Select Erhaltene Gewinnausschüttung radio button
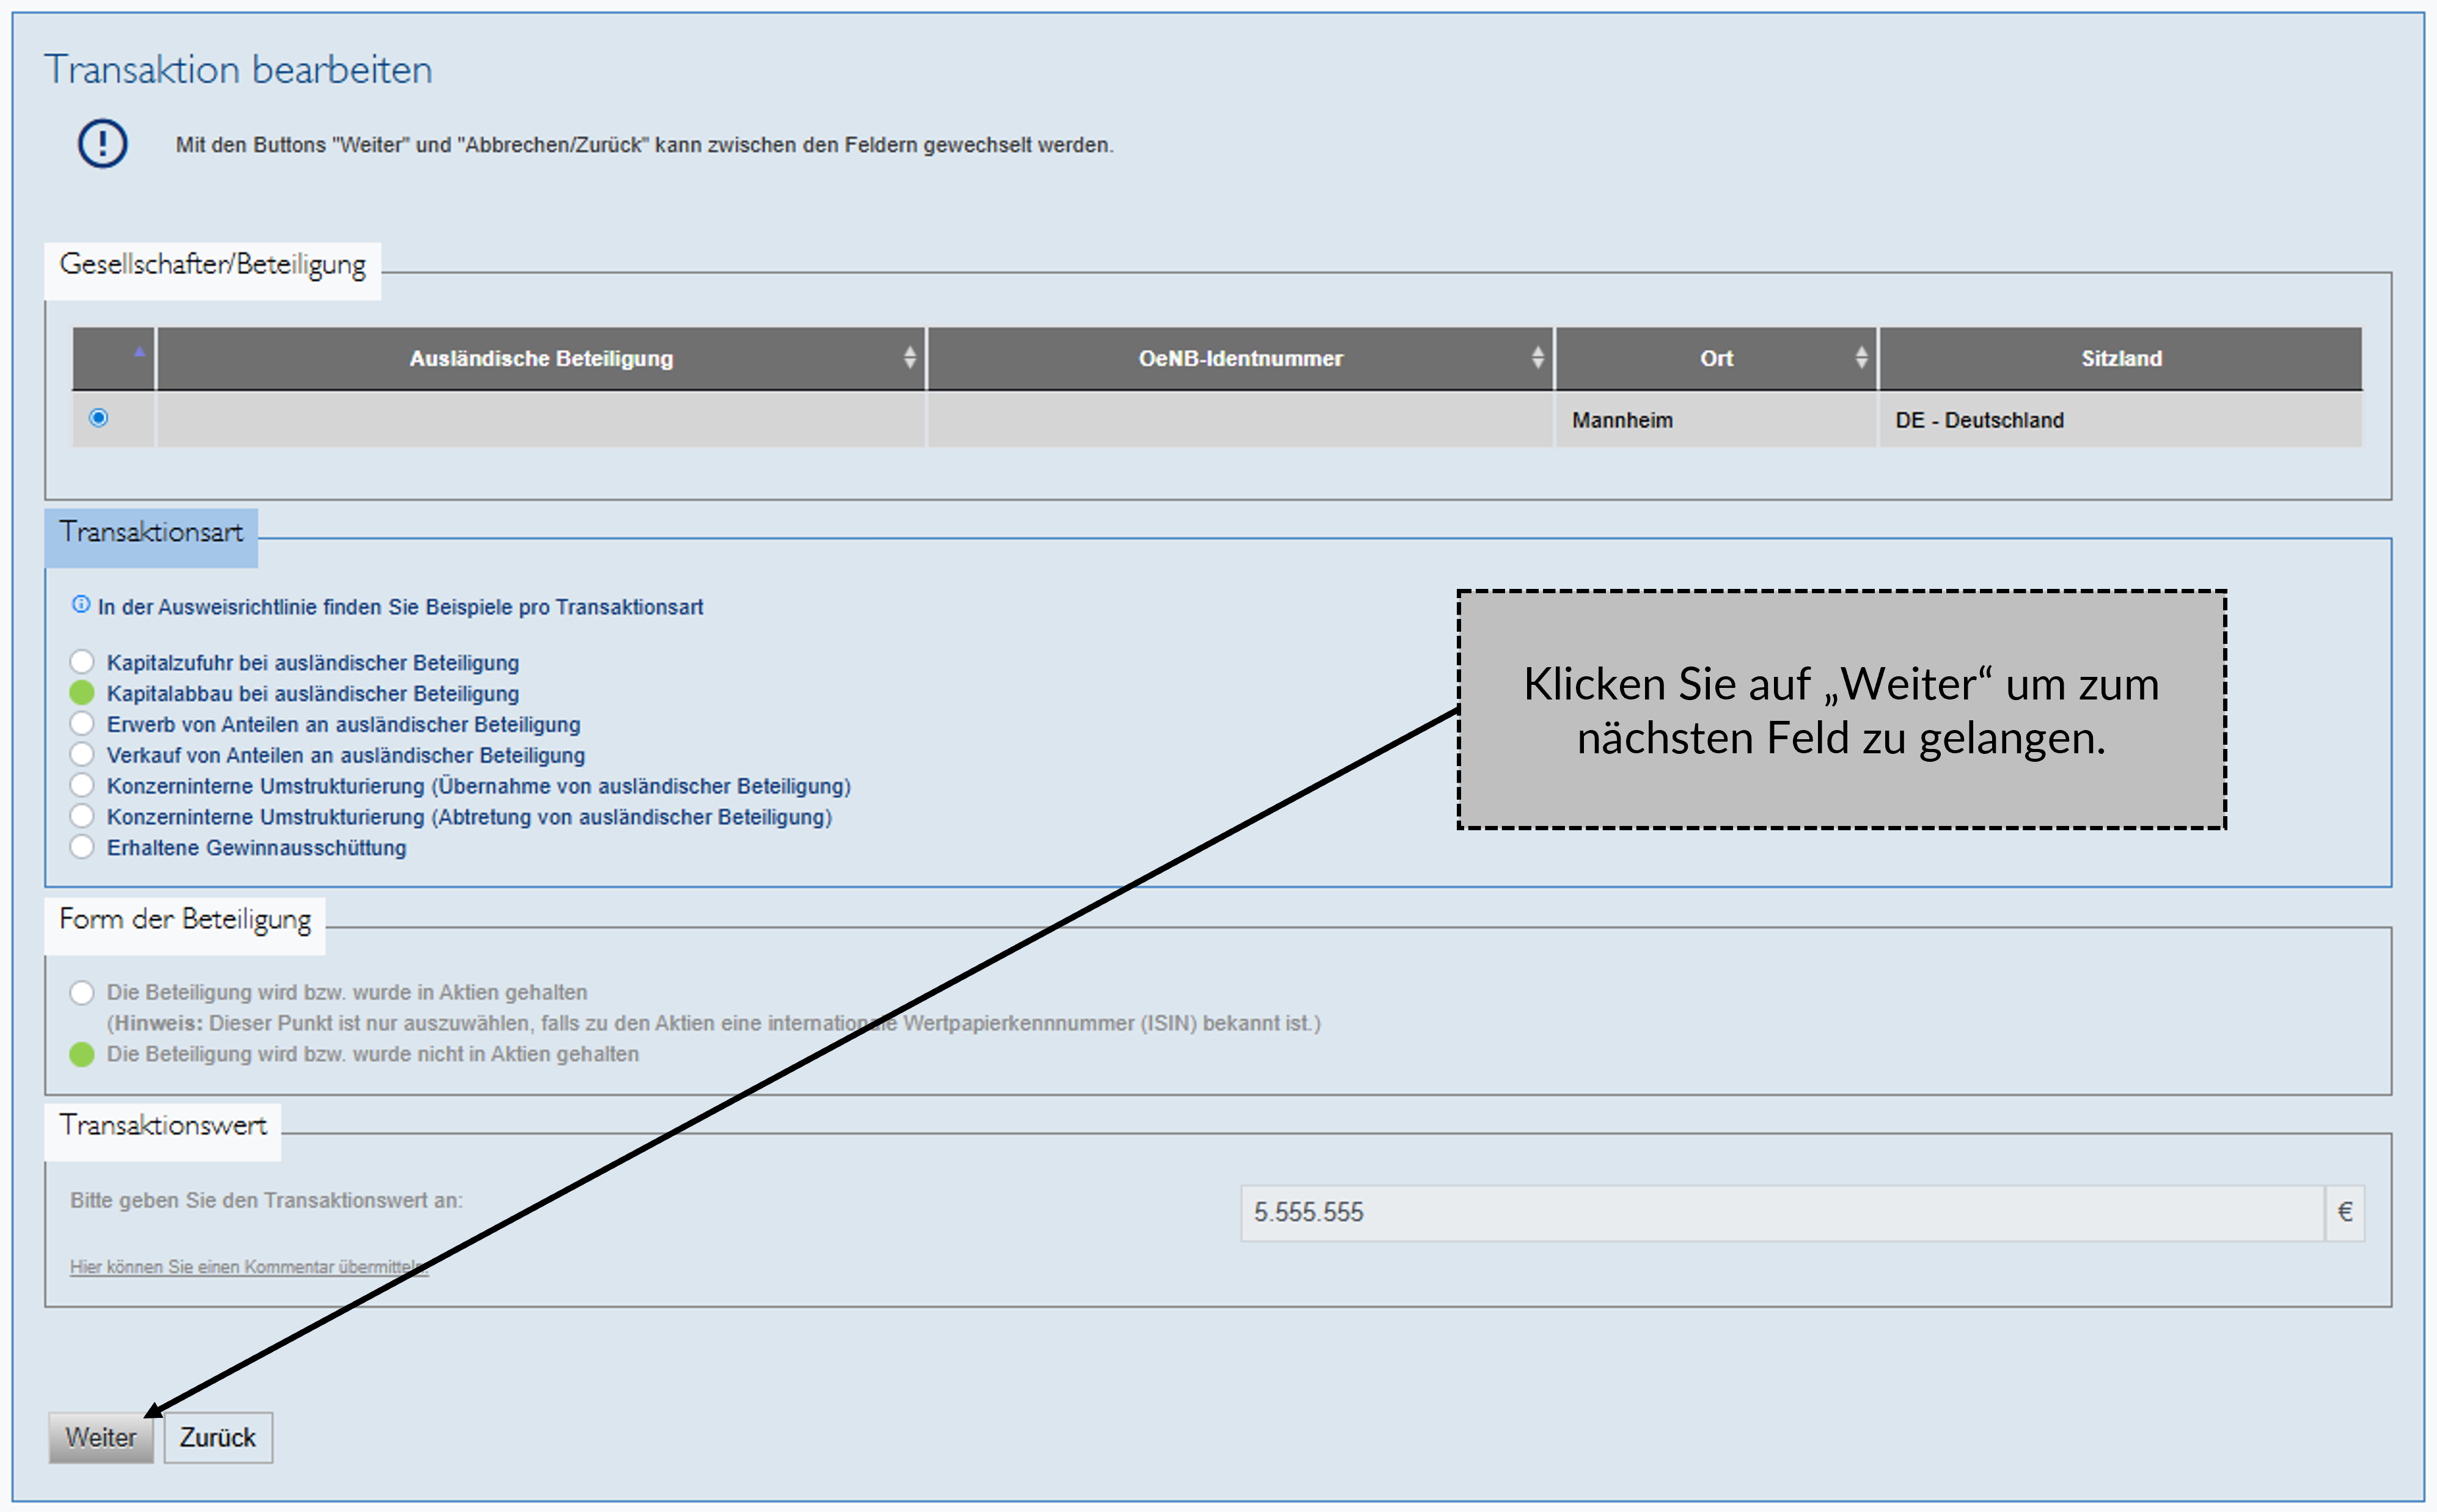2437x1512 pixels. [x=82, y=847]
